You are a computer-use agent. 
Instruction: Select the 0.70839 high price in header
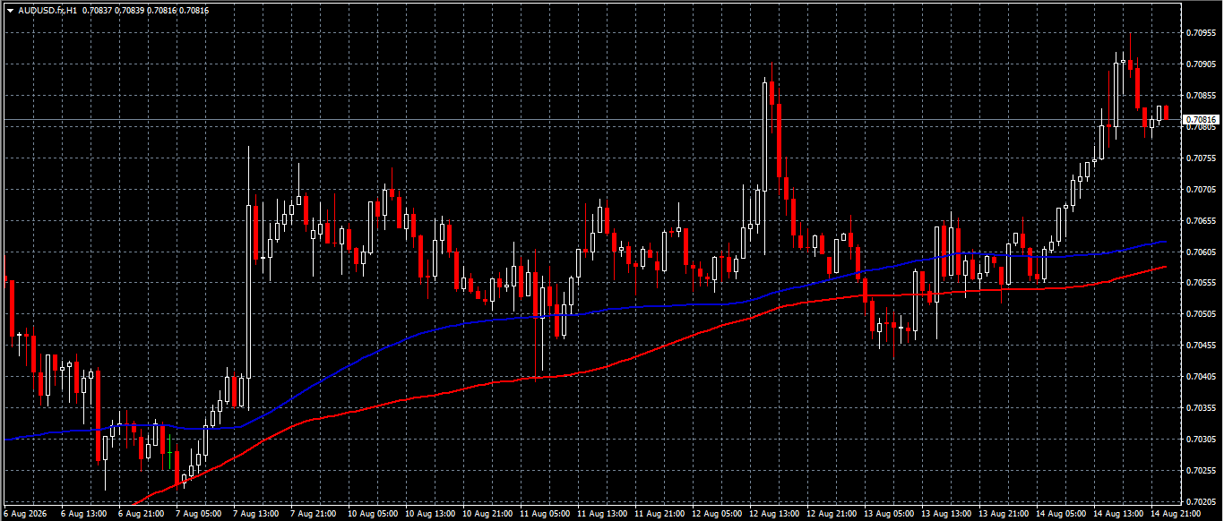129,10
